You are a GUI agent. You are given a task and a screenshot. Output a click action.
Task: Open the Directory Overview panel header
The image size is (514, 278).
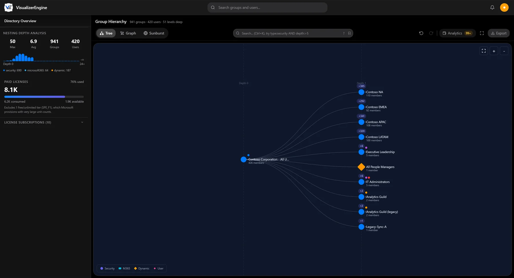(x=20, y=21)
